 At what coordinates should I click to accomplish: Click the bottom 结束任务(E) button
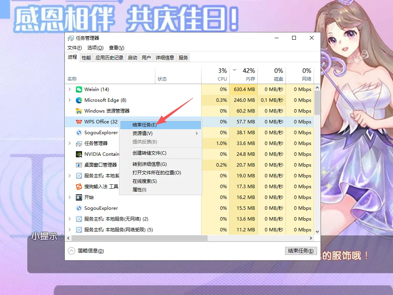301,251
